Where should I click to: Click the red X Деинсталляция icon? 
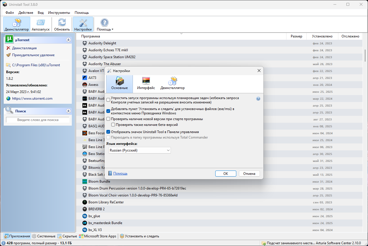pos(8,48)
